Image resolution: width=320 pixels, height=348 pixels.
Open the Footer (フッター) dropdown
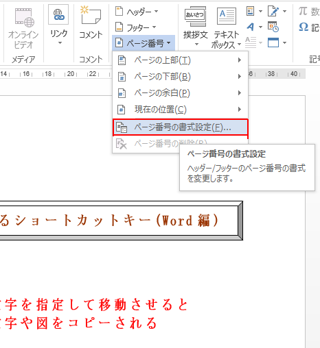pyautogui.click(x=135, y=27)
